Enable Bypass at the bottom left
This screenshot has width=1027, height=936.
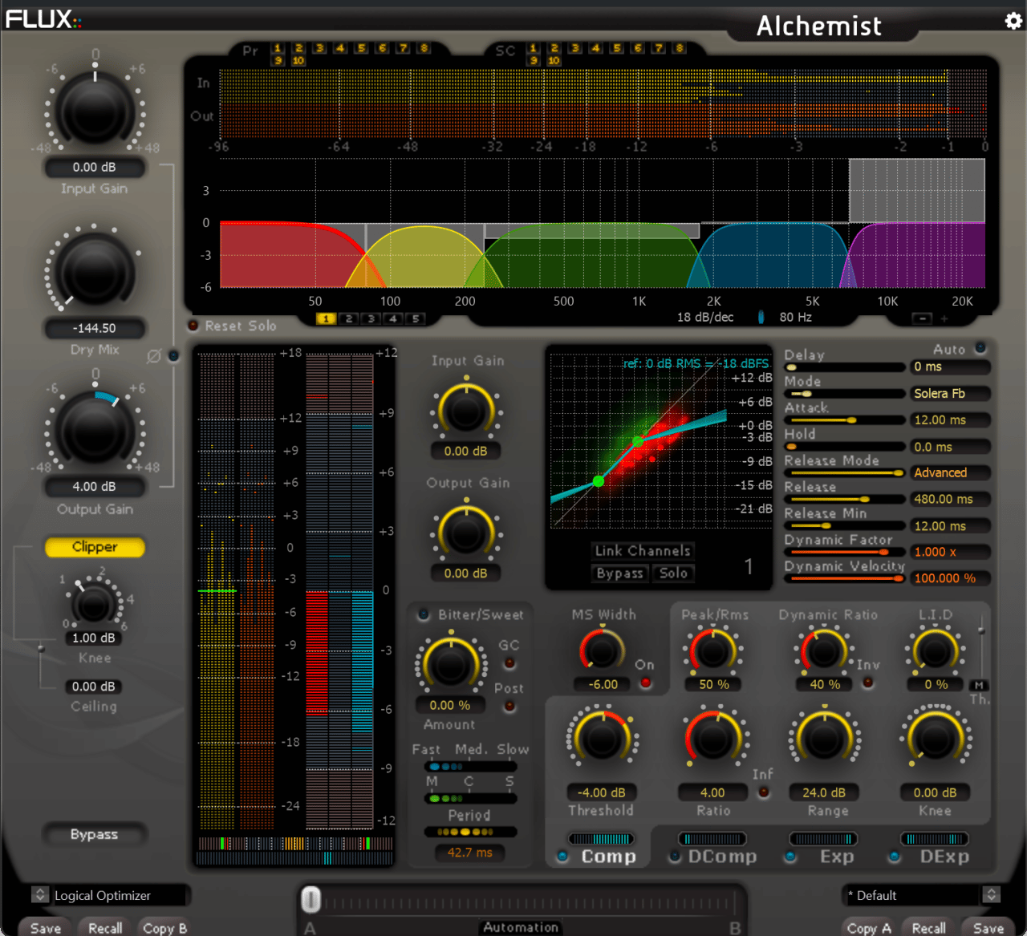tap(94, 834)
